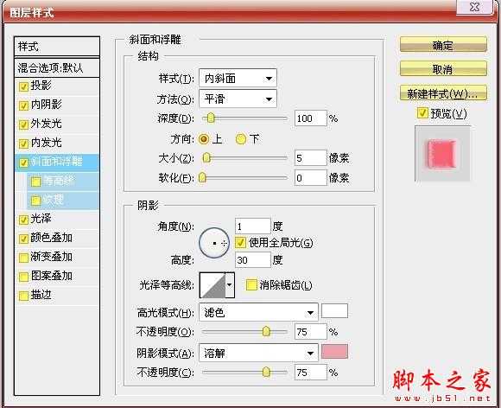Open the 样式 内斜面 dropdown
Image resolution: width=501 pixels, height=408 pixels.
click(x=238, y=78)
